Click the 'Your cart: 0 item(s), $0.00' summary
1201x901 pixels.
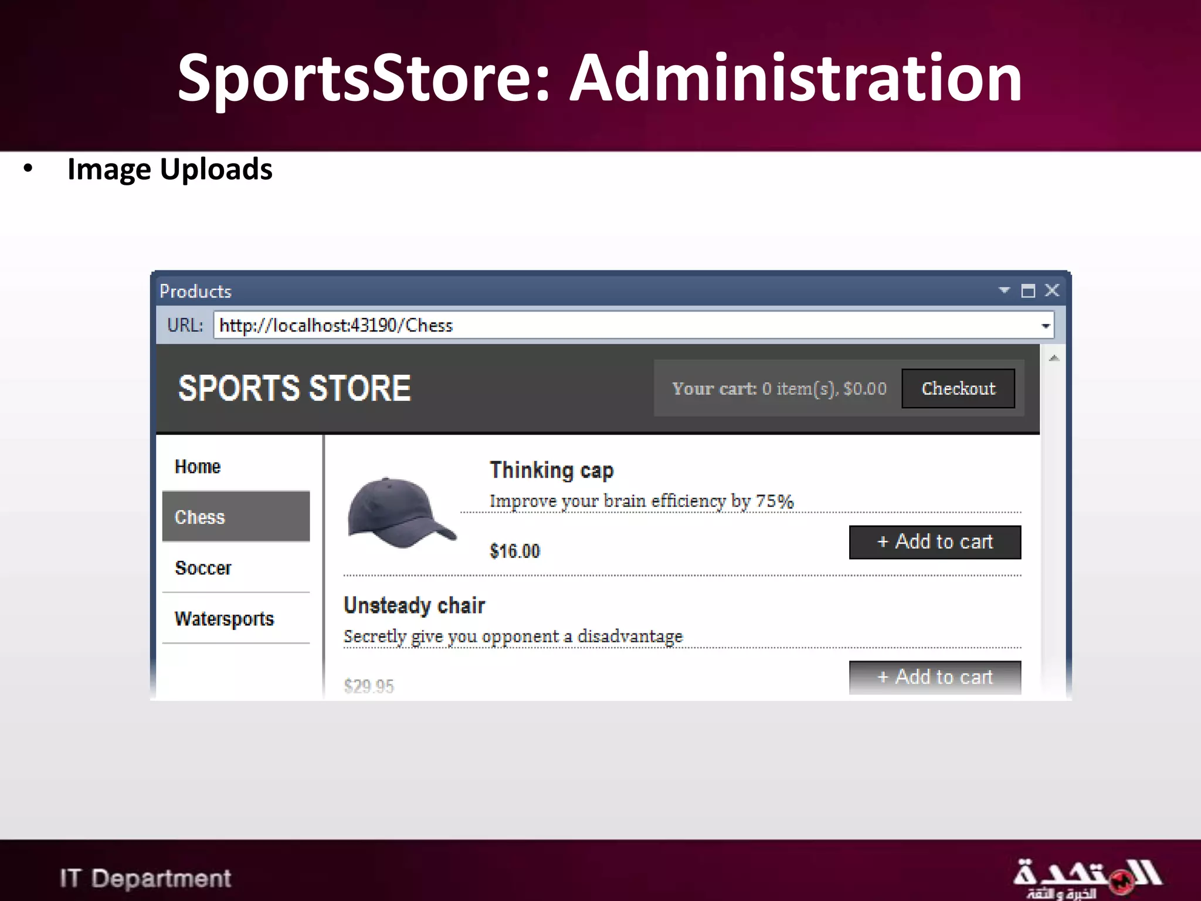click(779, 388)
